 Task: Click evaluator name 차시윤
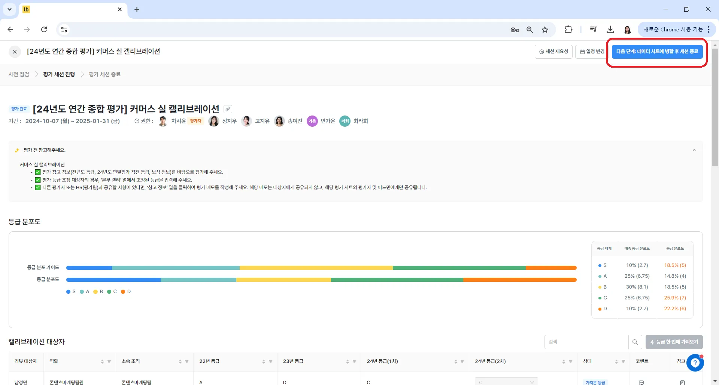[179, 121]
